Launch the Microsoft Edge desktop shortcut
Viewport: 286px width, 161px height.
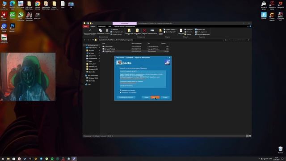coord(13,5)
